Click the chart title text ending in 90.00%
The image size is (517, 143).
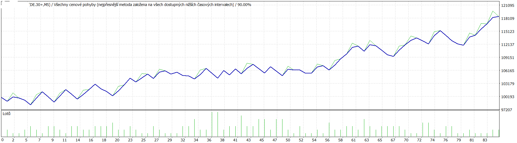point(140,5)
